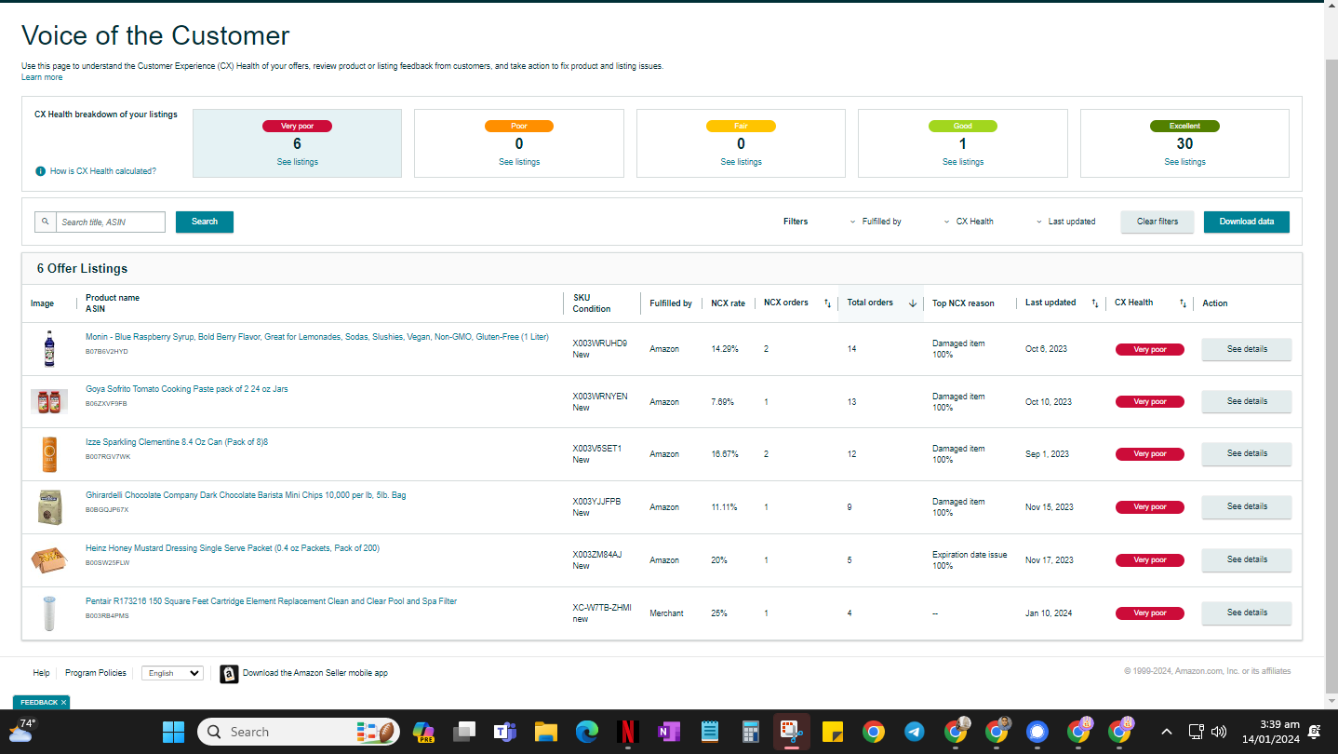
Task: See details for Heinz Honey Mustard Dressing
Action: [1247, 559]
